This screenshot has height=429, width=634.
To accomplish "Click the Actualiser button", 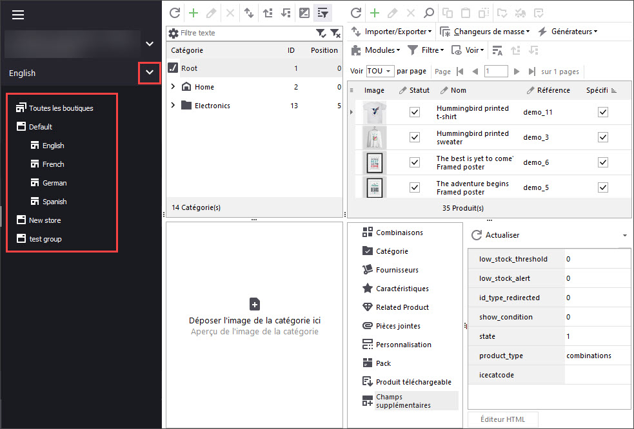I will 495,235.
